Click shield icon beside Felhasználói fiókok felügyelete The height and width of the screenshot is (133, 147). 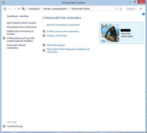pyautogui.click(x=44, y=50)
